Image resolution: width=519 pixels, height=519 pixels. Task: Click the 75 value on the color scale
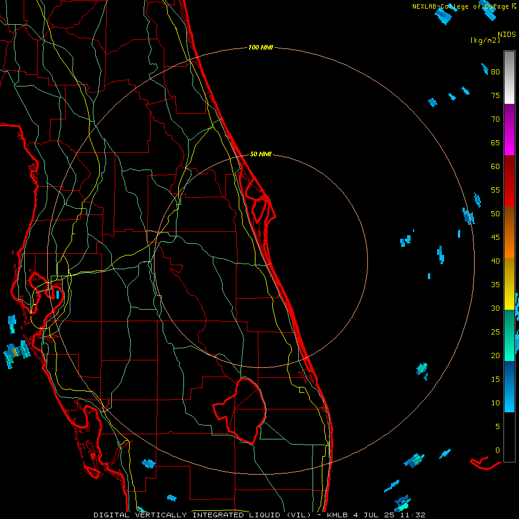(x=495, y=96)
